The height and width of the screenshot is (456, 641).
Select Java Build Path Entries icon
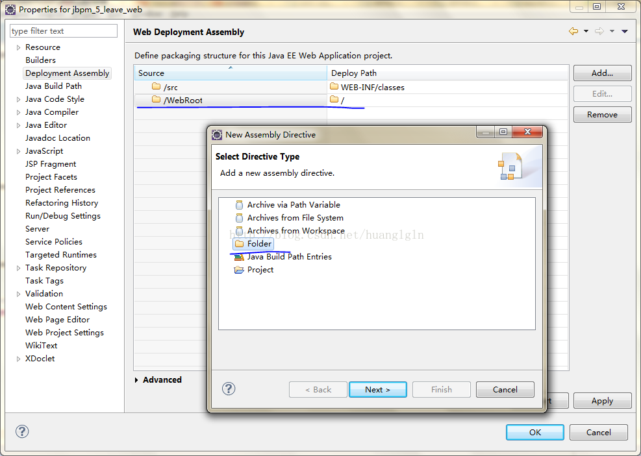point(239,257)
